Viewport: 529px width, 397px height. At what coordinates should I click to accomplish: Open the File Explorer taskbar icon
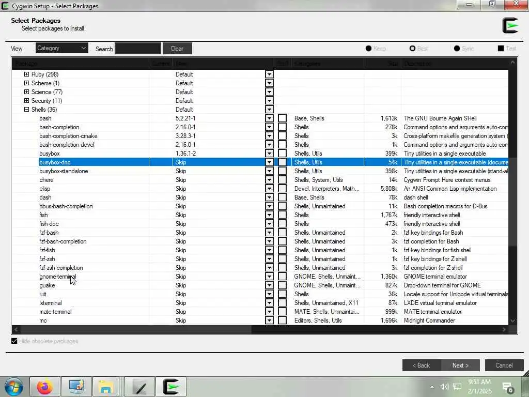tap(106, 387)
